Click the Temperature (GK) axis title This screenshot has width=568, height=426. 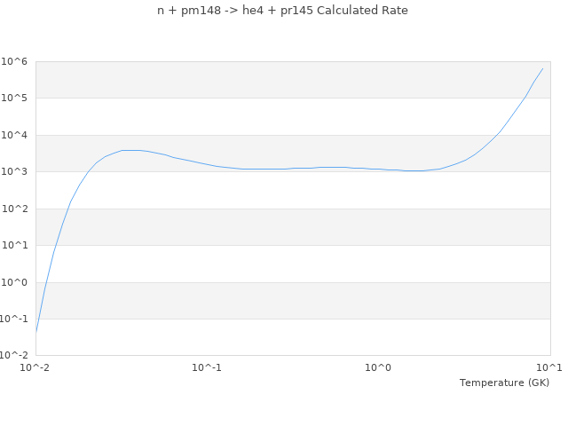[504, 383]
